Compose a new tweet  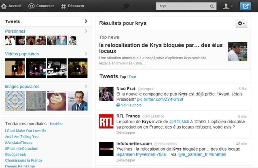245,6
